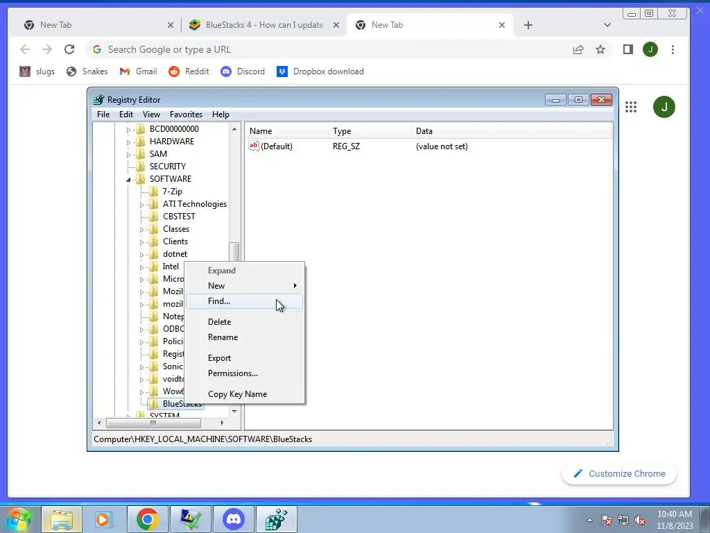Choose Rename in context menu
Screen dimensions: 710x533
[x=245, y=337]
